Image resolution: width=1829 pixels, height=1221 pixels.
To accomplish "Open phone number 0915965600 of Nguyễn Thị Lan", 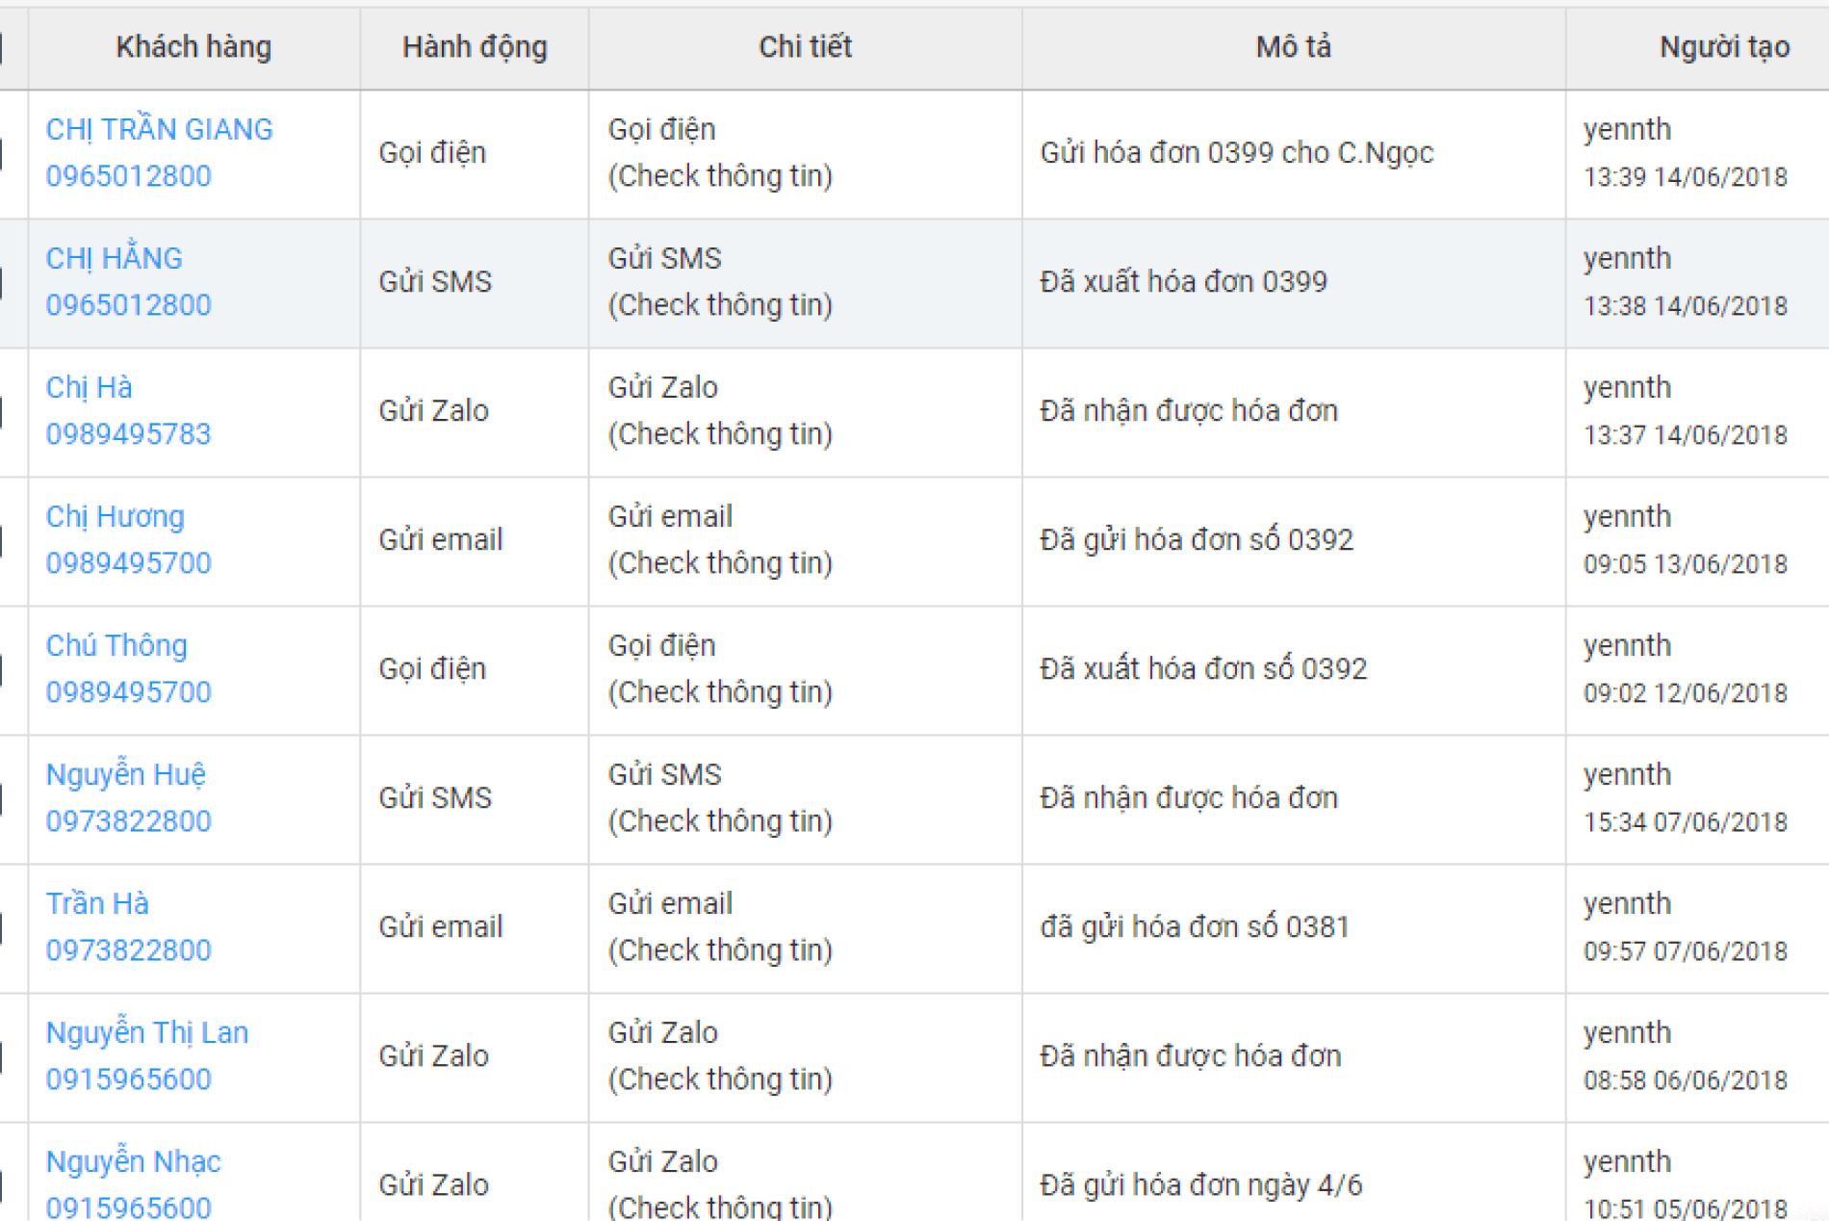I will tap(129, 1078).
